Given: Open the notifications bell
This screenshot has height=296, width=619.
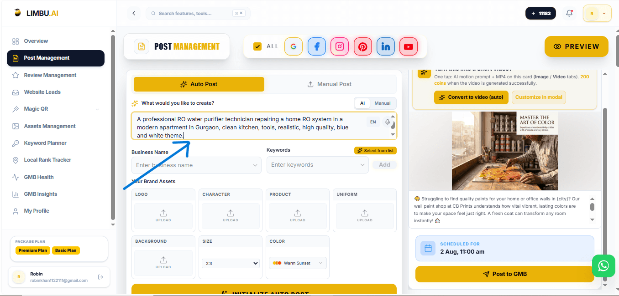Looking at the screenshot, I should coord(569,13).
